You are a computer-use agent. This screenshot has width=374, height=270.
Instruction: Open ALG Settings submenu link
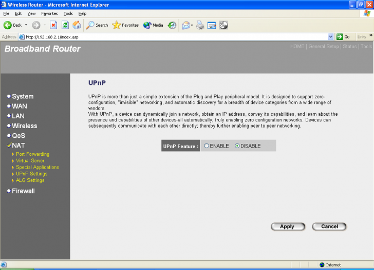click(30, 180)
